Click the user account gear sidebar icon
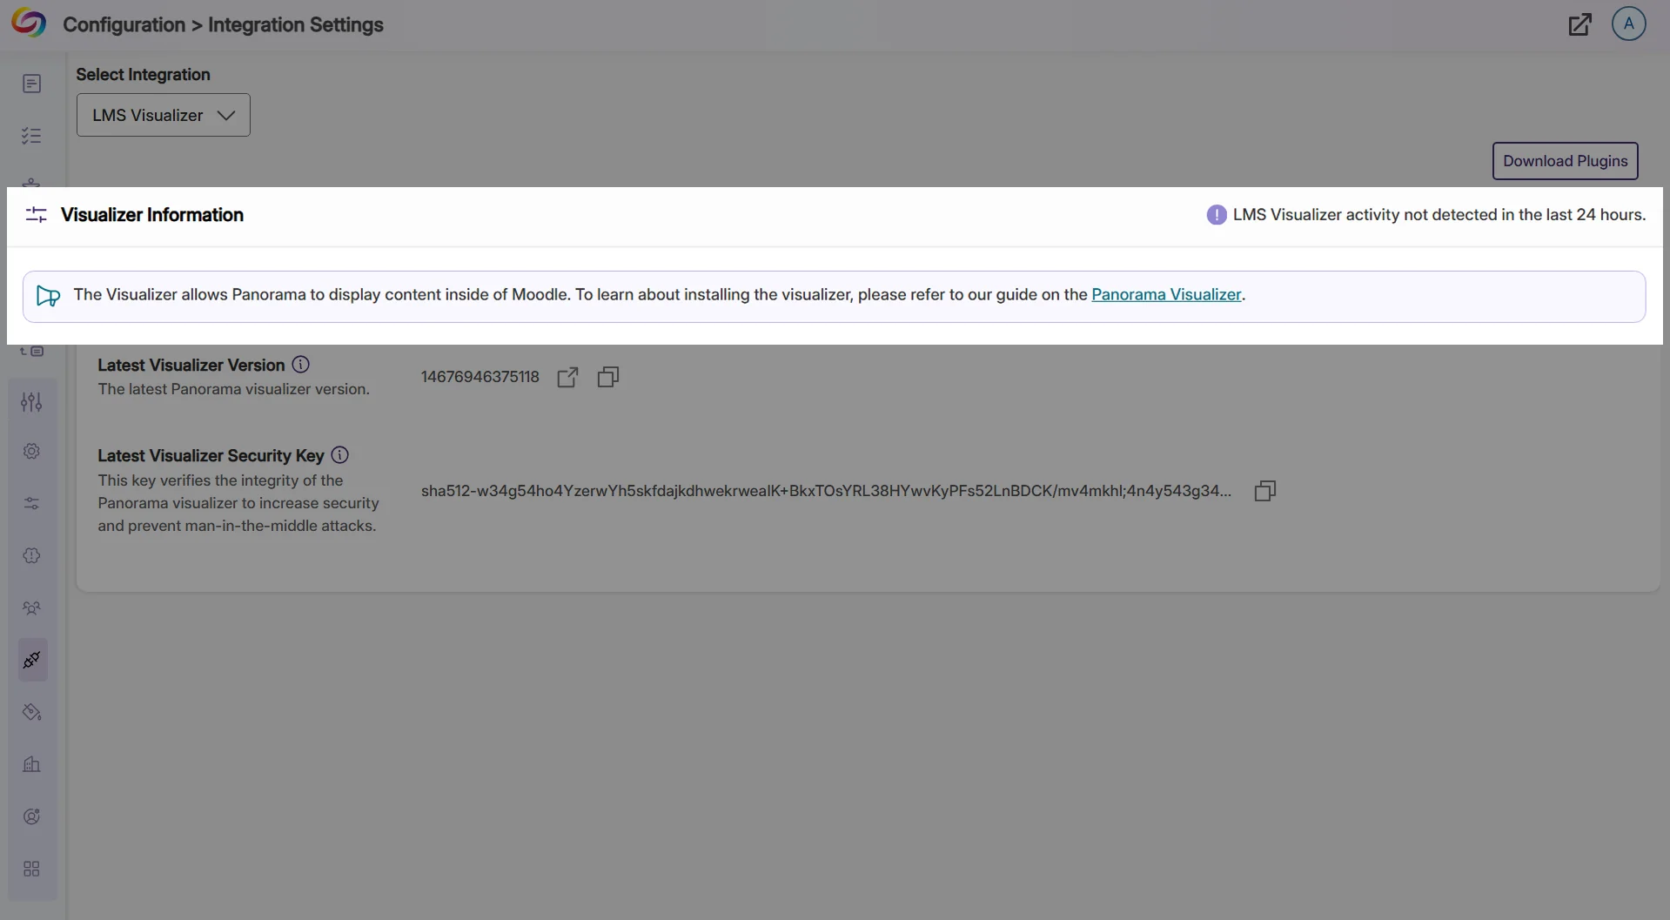Image resolution: width=1670 pixels, height=920 pixels. pyautogui.click(x=31, y=816)
